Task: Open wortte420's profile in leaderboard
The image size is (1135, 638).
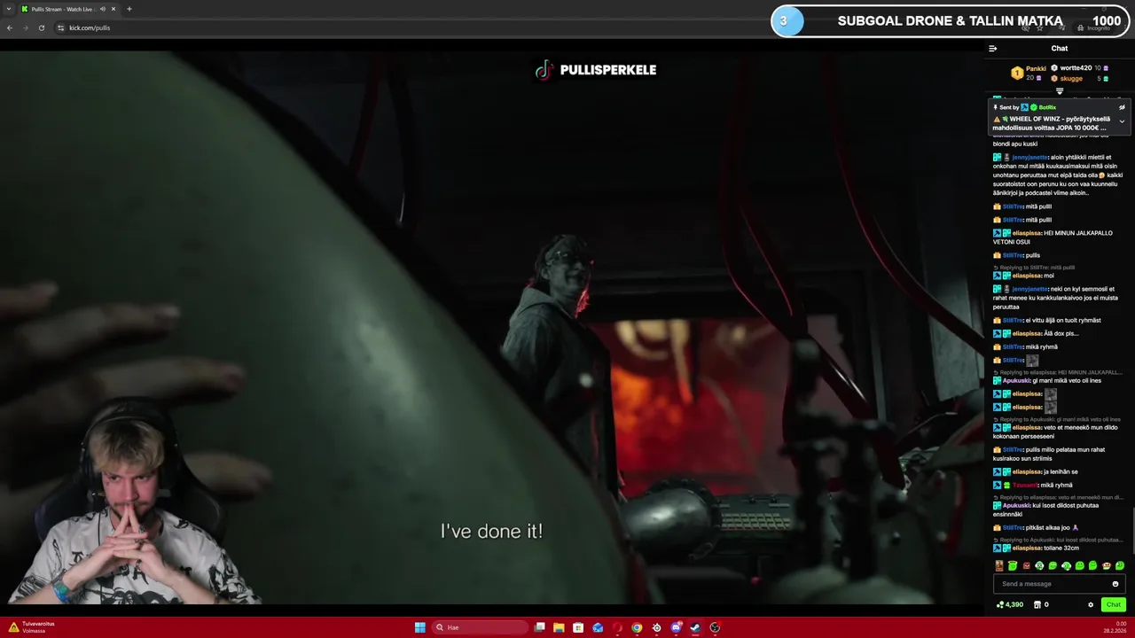Action: (1076, 68)
